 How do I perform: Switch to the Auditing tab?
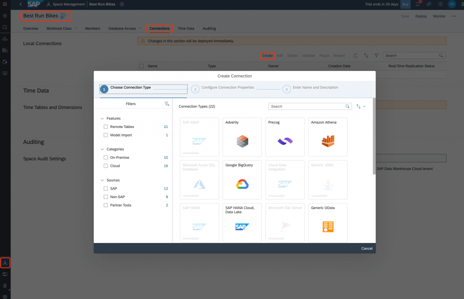[x=209, y=28]
